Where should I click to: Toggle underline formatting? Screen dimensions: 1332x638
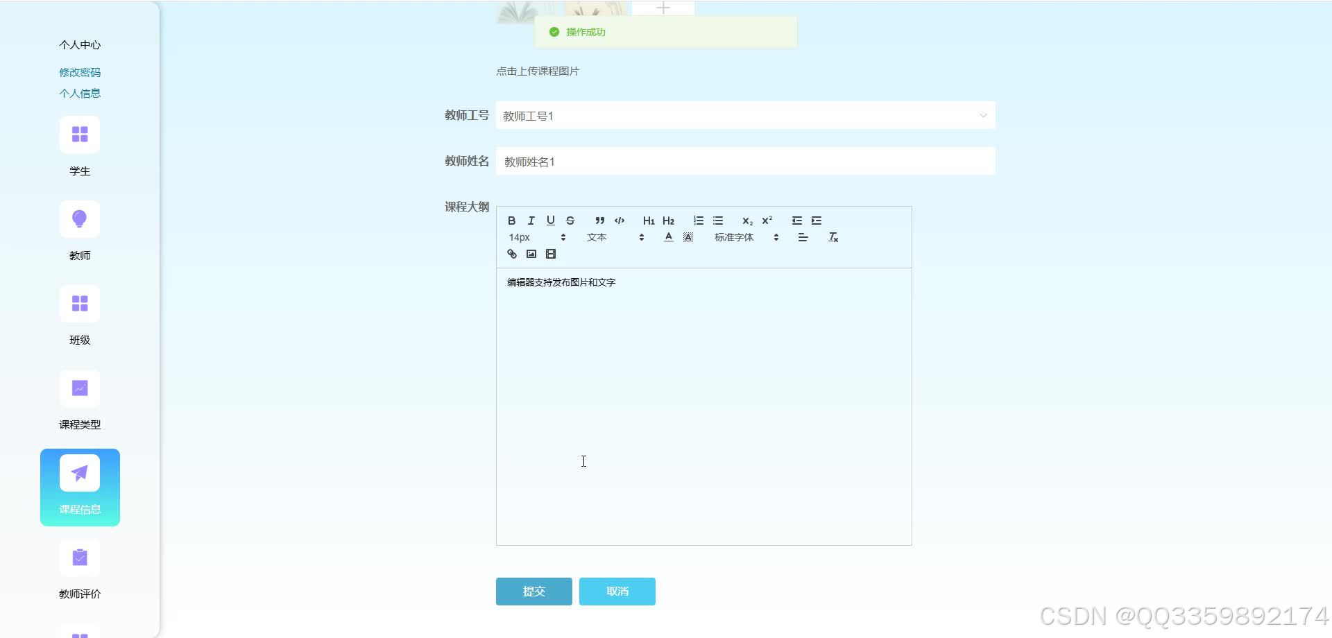[x=550, y=221]
